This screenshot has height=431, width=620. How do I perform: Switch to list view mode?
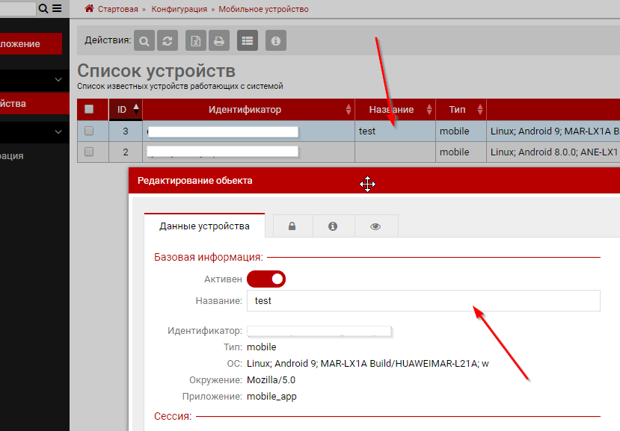click(x=248, y=41)
